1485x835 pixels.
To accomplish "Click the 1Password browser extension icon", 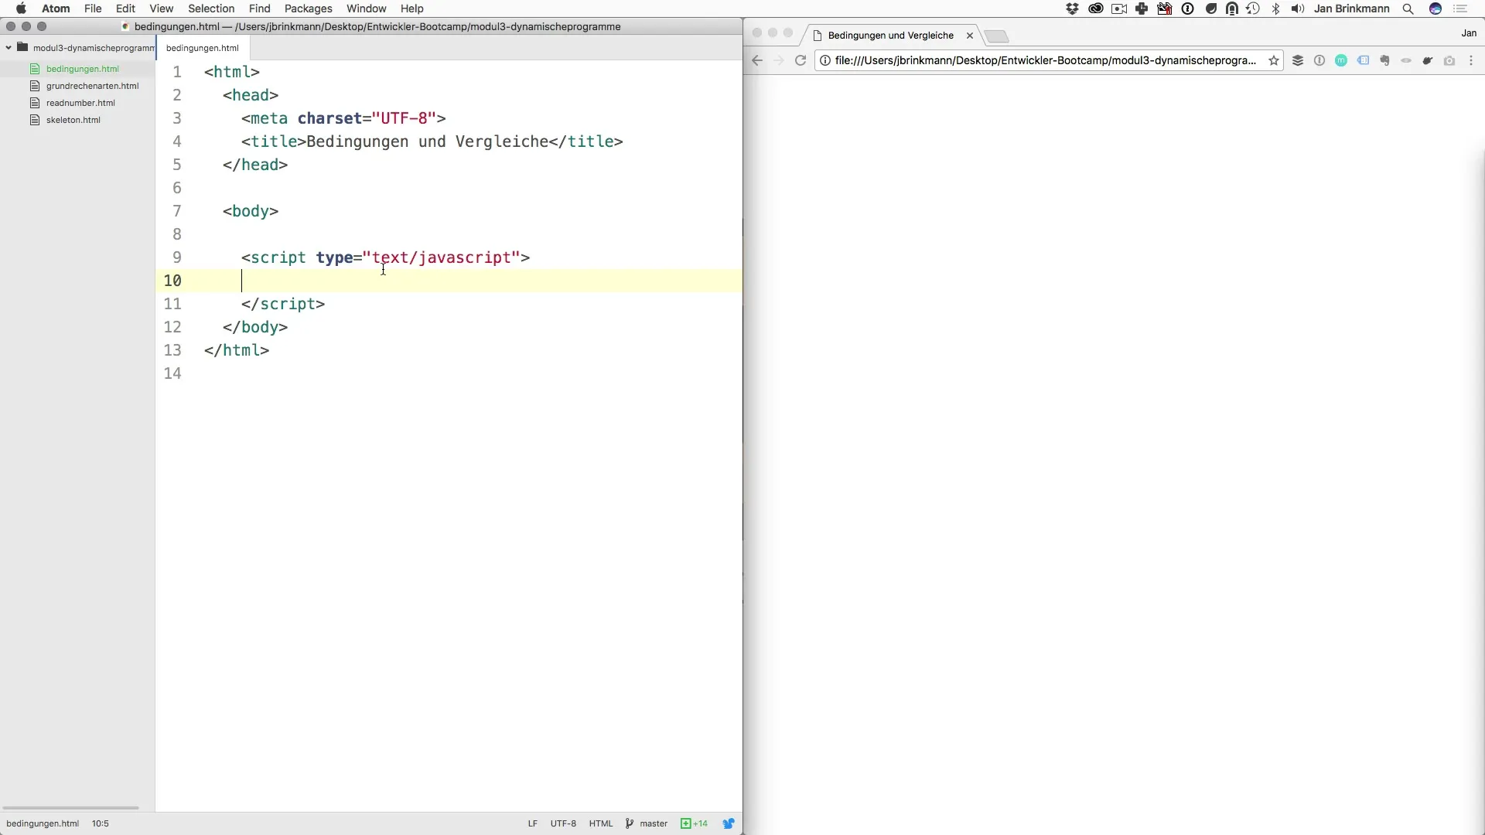I will pos(1319,60).
